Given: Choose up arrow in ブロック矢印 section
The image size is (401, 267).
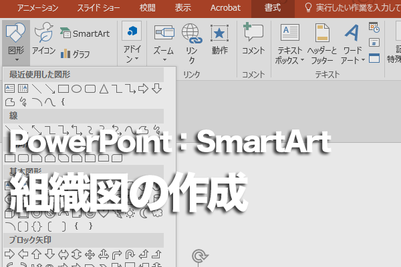Looking at the screenshot, I should click(36, 254).
